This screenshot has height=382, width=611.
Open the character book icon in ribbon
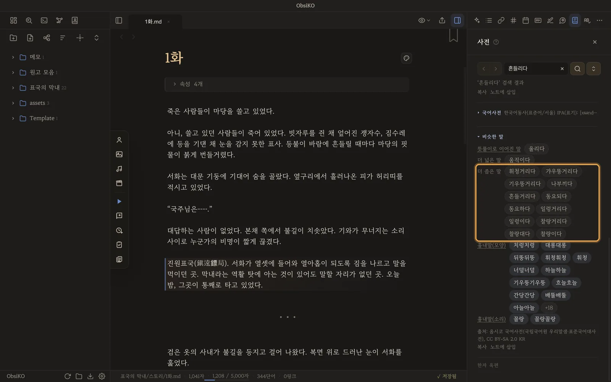tap(74, 20)
